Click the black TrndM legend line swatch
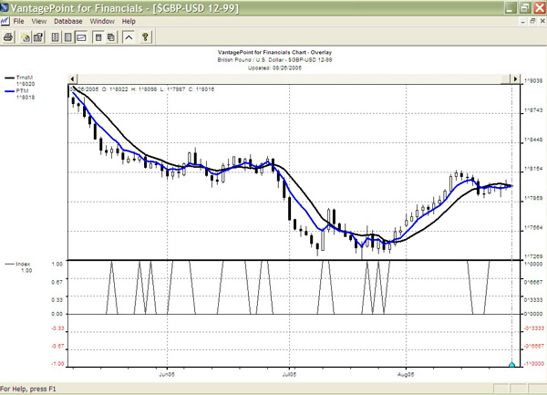 9,78
